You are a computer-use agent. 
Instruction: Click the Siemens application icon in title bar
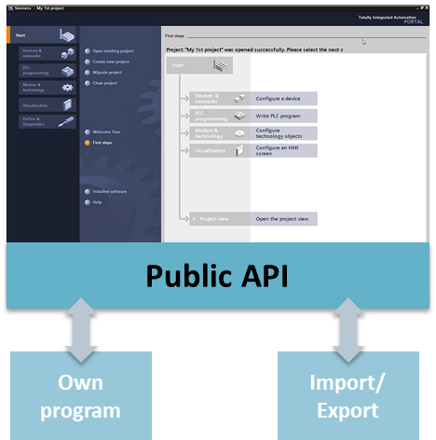(x=10, y=8)
